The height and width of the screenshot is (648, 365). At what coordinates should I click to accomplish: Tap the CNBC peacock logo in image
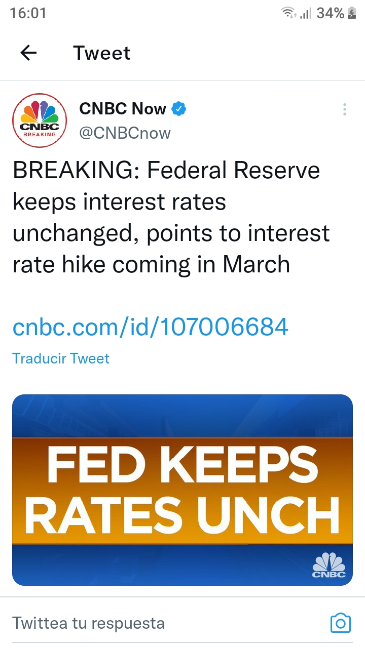click(329, 565)
